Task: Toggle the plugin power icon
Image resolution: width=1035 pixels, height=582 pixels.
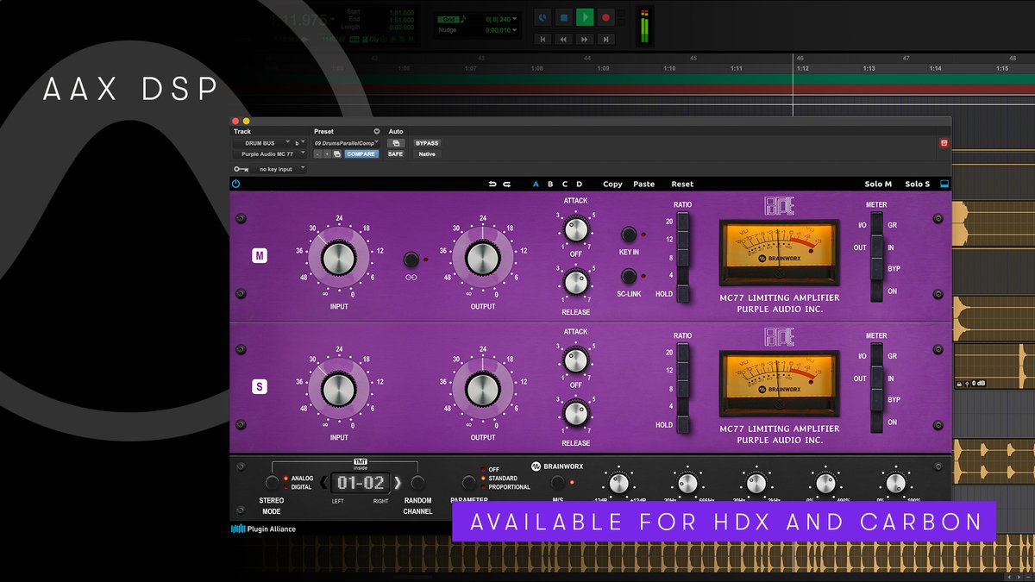Action: tap(235, 184)
